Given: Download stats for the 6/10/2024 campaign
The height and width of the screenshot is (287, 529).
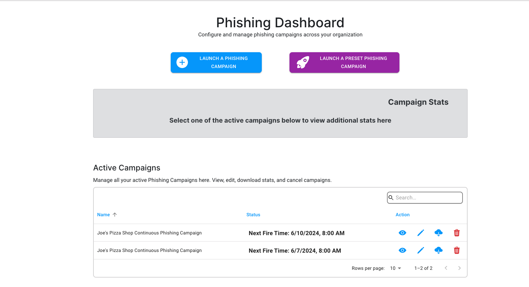Looking at the screenshot, I should [439, 233].
